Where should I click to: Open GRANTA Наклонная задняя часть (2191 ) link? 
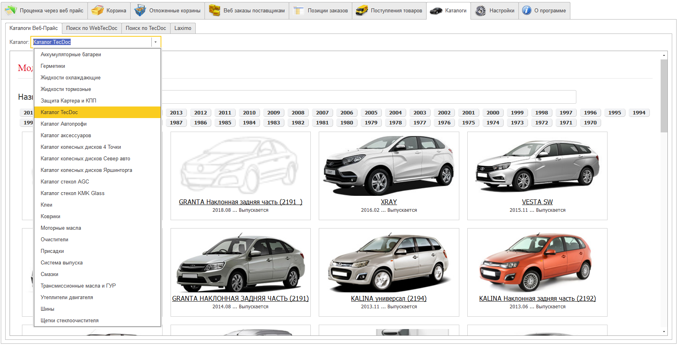(x=240, y=202)
